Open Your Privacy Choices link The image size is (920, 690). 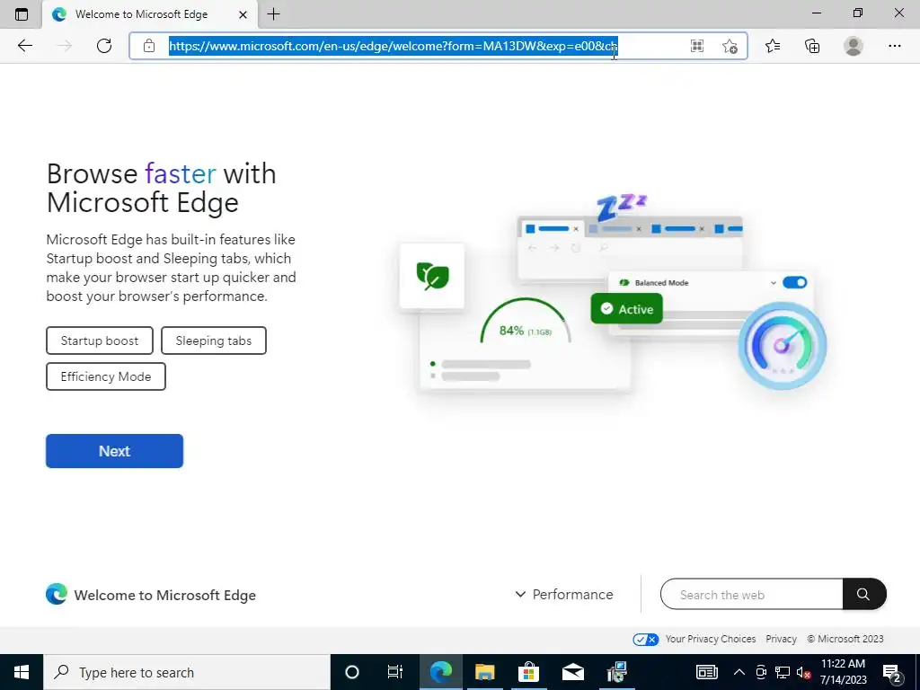pos(710,639)
